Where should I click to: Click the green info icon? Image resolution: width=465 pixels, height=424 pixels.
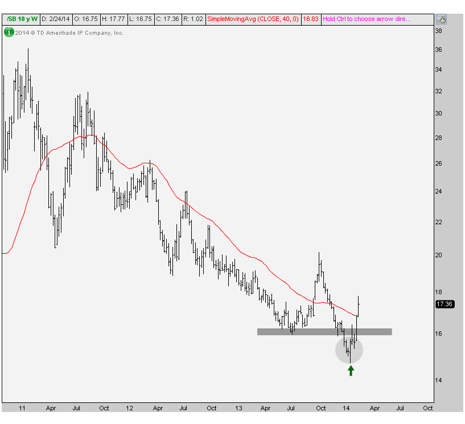click(9, 32)
